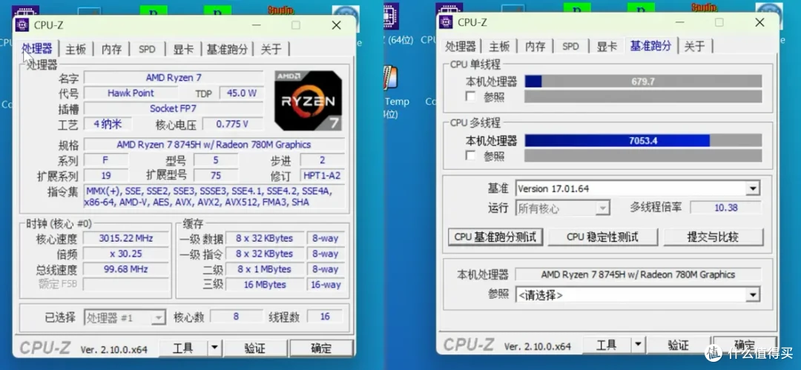The height and width of the screenshot is (370, 801).
Task: Select the active 处理器 tab in the processor-tab window
Action: click(37, 48)
